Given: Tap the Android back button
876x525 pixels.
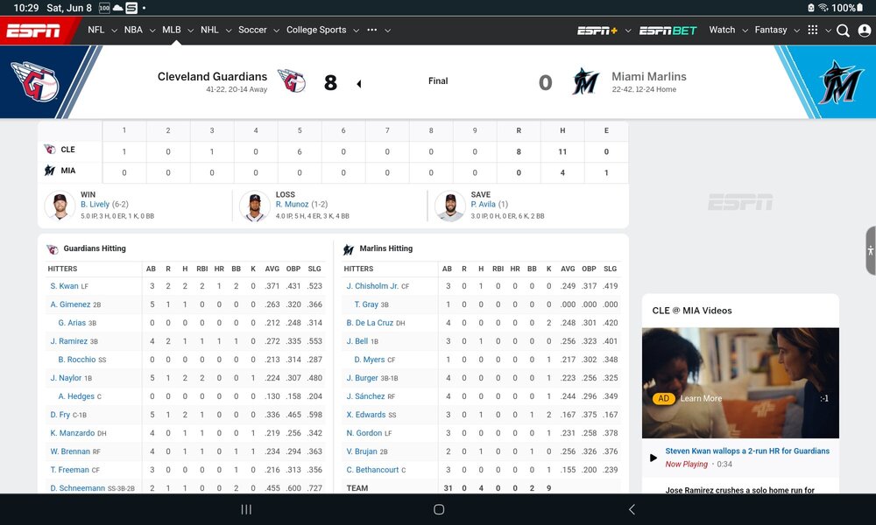Looking at the screenshot, I should (632, 509).
